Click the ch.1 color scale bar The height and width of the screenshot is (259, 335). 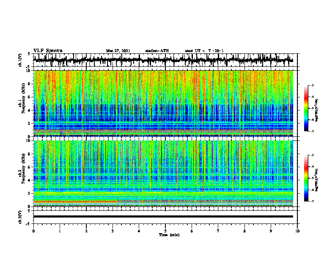pos(306,108)
